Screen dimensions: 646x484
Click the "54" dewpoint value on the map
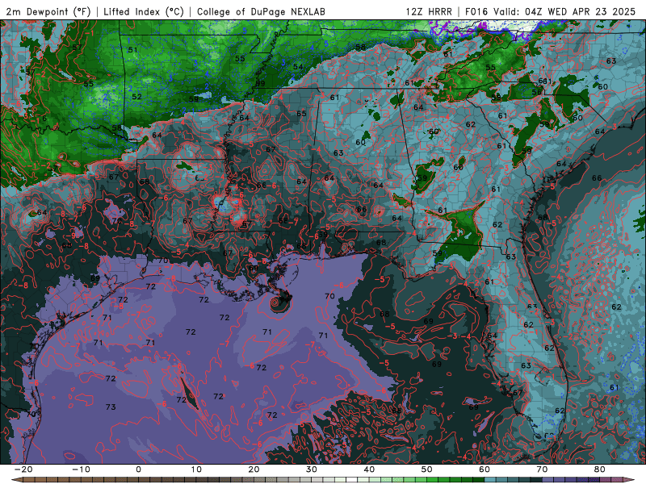(x=298, y=67)
